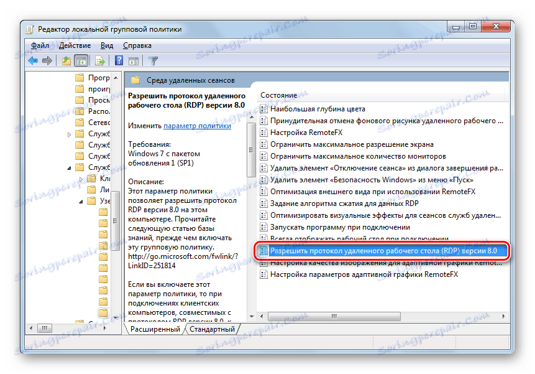Image resolution: width=535 pixels, height=374 pixels.
Task: Close the group policy editor window
Action: 496,27
